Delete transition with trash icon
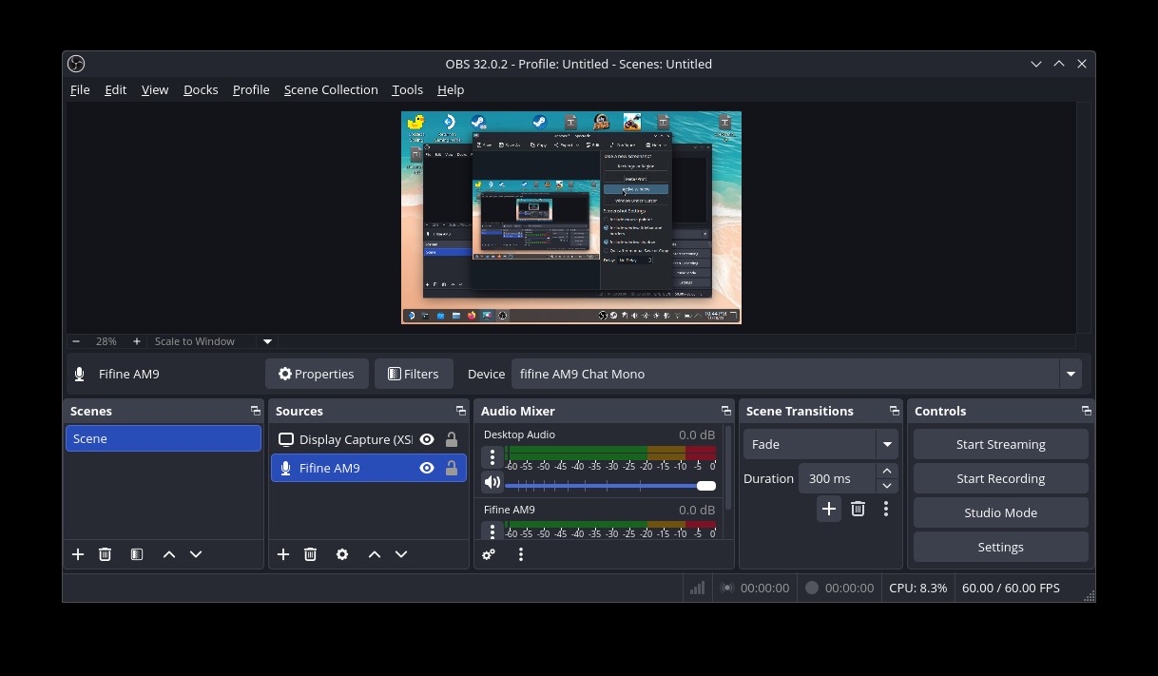The image size is (1158, 676). (858, 509)
